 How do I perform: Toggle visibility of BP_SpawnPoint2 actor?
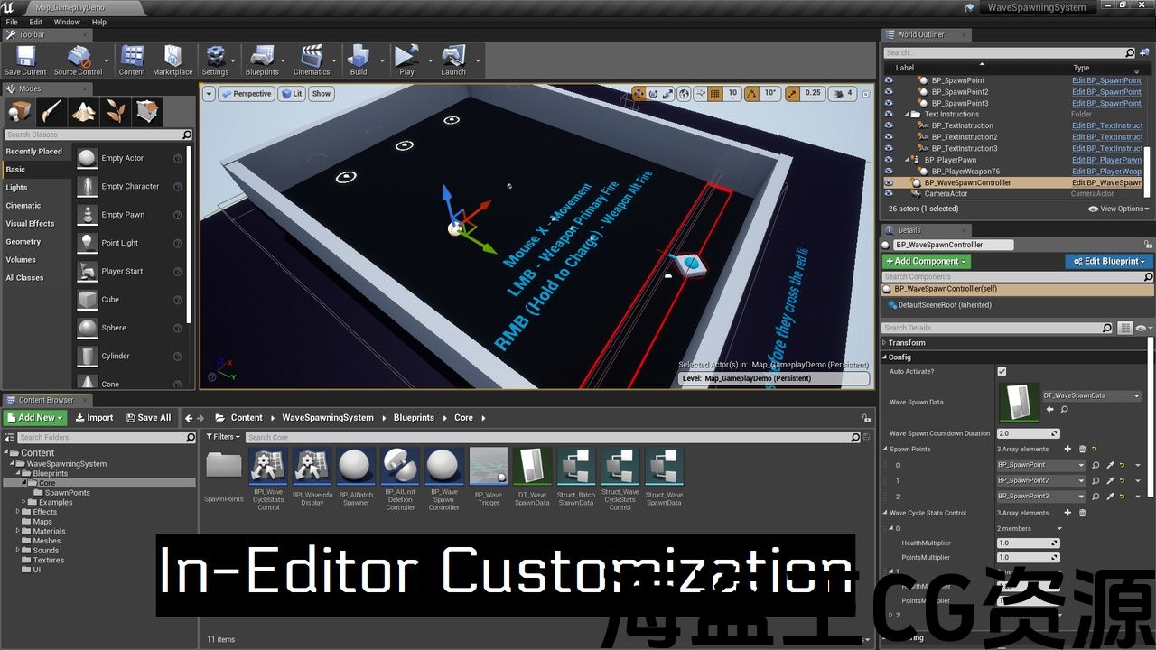click(x=889, y=92)
